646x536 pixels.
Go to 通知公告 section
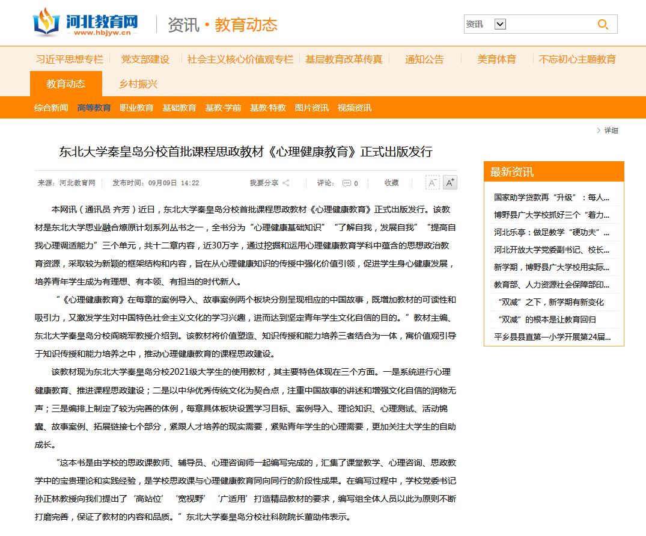(x=424, y=60)
